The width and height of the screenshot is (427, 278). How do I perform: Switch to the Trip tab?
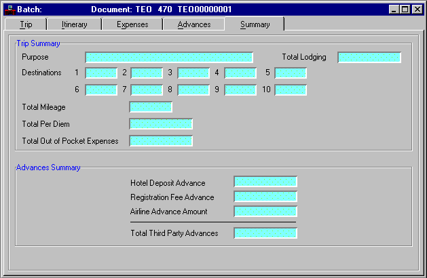click(26, 24)
